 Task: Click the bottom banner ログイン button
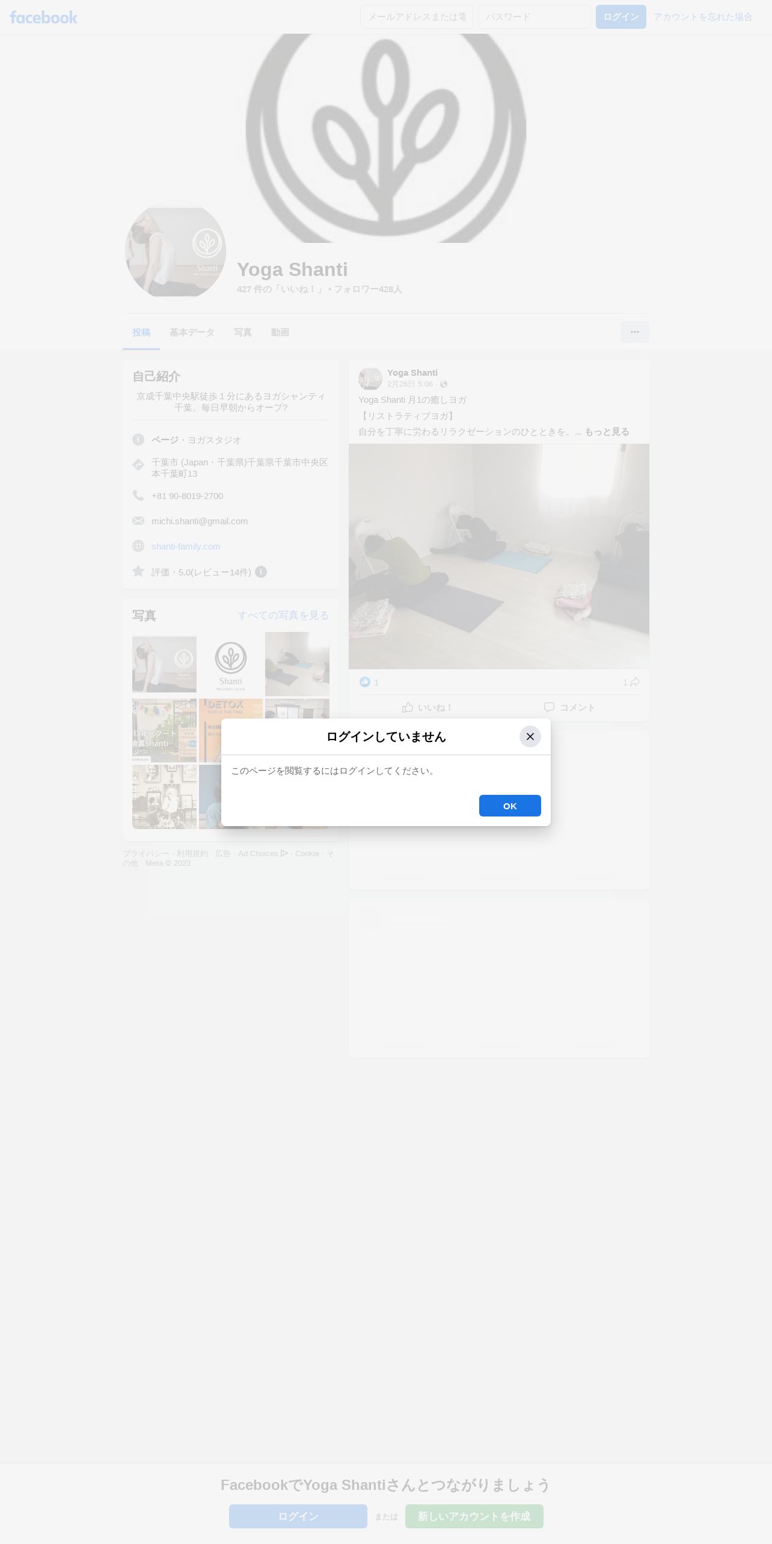pyautogui.click(x=298, y=1516)
